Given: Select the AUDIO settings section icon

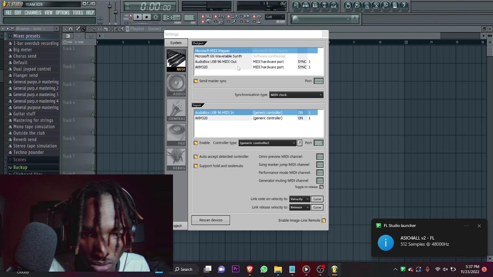Looking at the screenshot, I should click(176, 85).
